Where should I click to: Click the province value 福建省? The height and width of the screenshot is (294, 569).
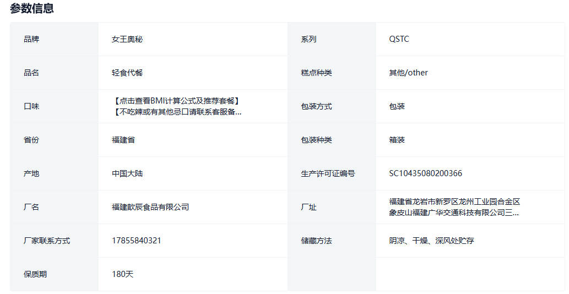click(x=123, y=140)
